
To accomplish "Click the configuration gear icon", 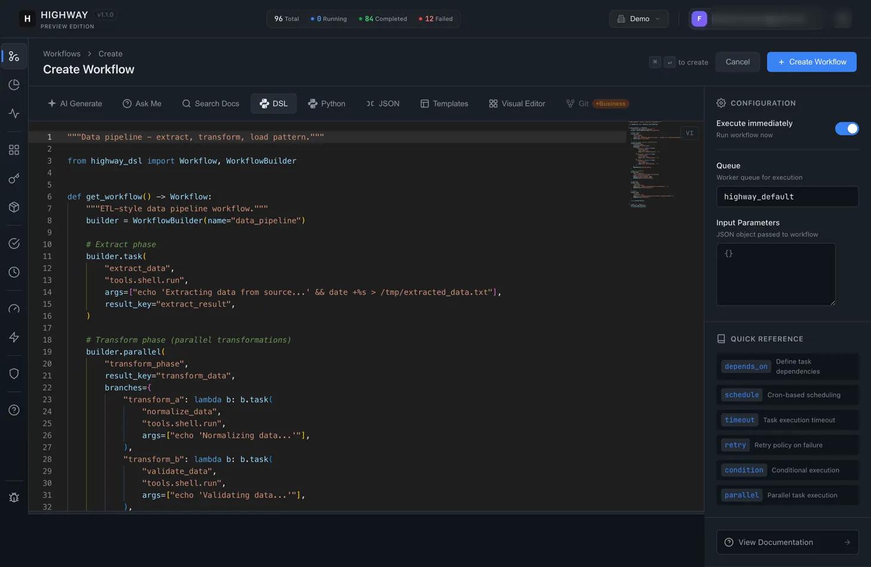I will (x=721, y=103).
